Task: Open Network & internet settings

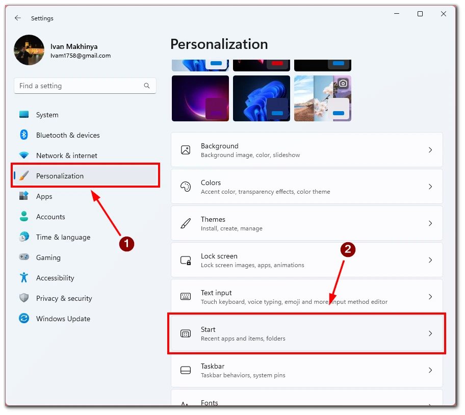Action: (85, 155)
